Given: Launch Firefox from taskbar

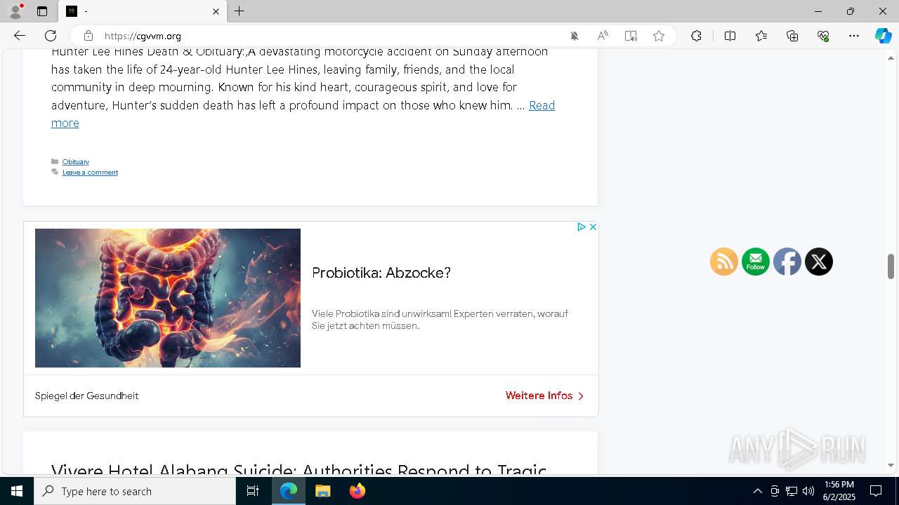Looking at the screenshot, I should 357,491.
